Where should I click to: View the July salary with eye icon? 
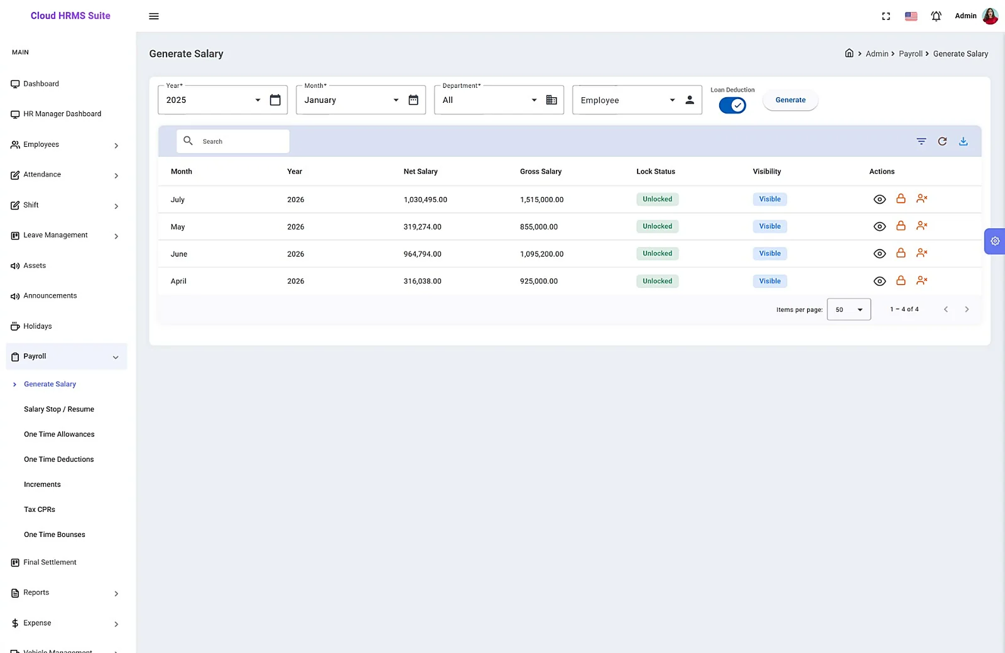879,199
